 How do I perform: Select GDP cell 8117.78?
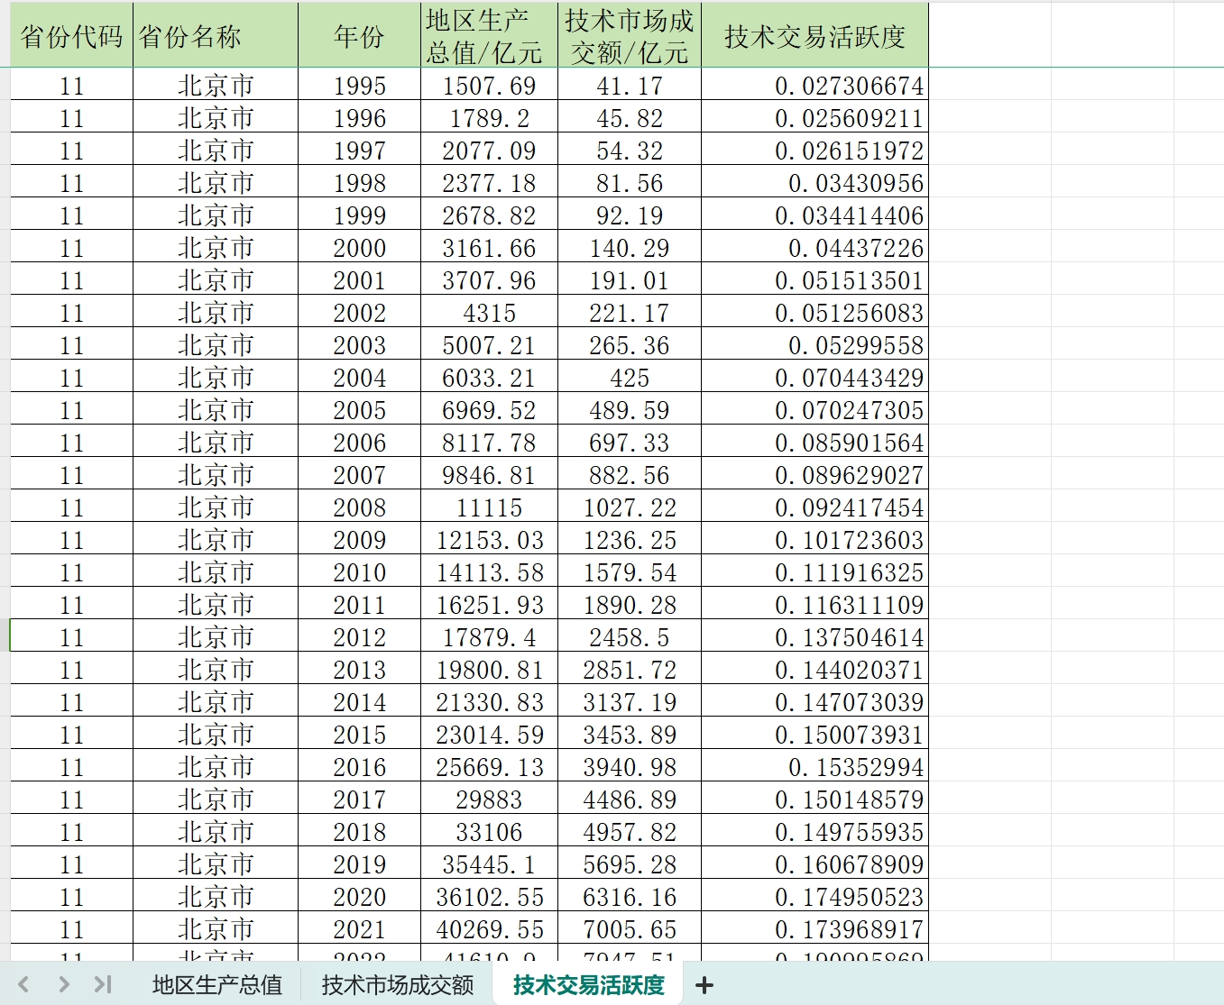pyautogui.click(x=489, y=443)
